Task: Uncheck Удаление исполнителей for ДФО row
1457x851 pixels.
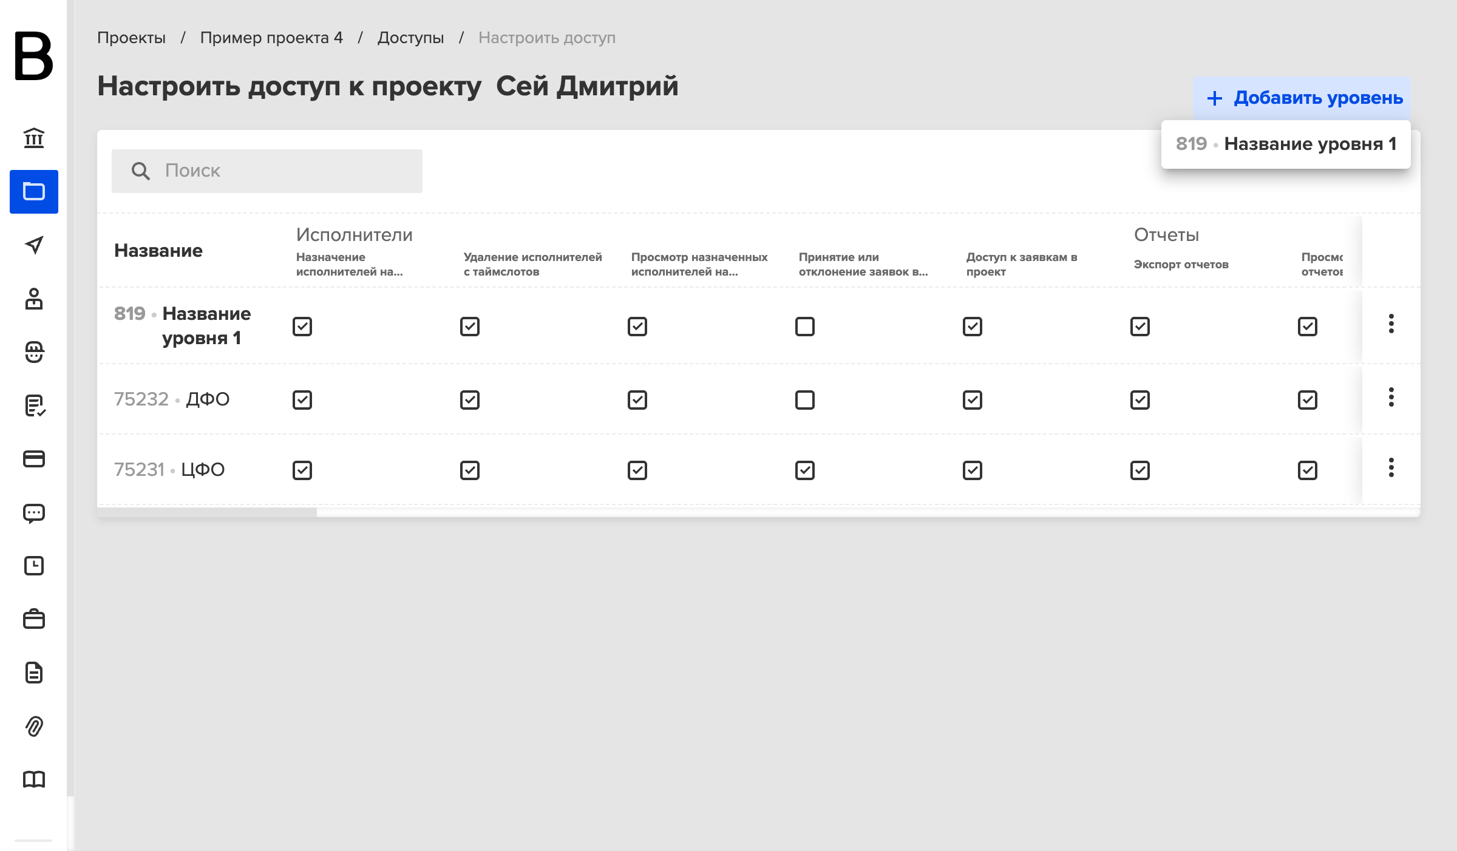Action: (x=470, y=400)
